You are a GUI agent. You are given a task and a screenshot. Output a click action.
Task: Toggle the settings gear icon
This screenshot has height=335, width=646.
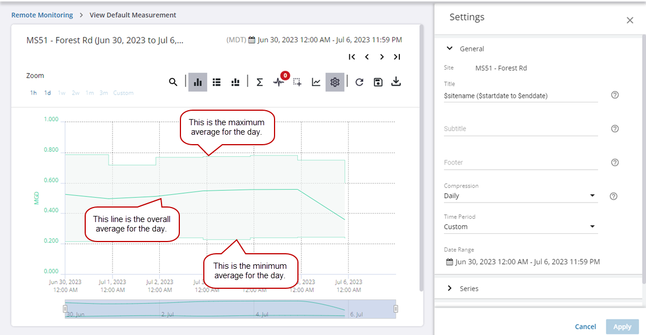335,82
